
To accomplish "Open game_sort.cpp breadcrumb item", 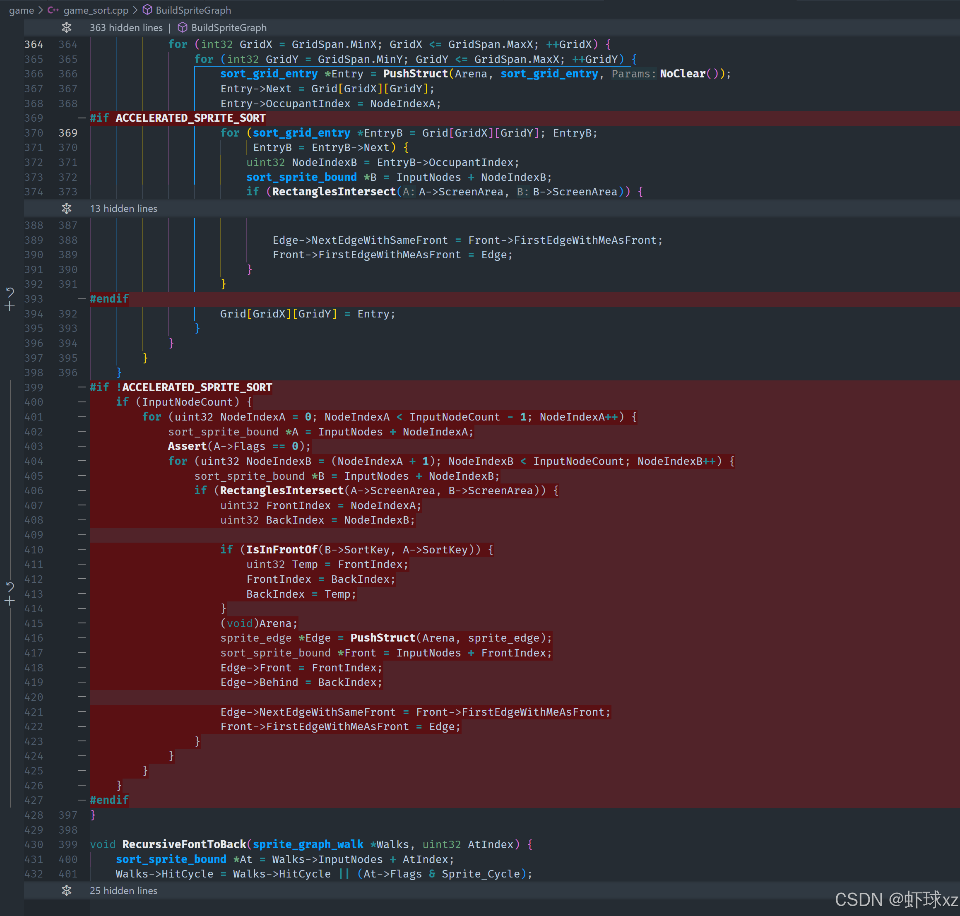I will click(96, 10).
